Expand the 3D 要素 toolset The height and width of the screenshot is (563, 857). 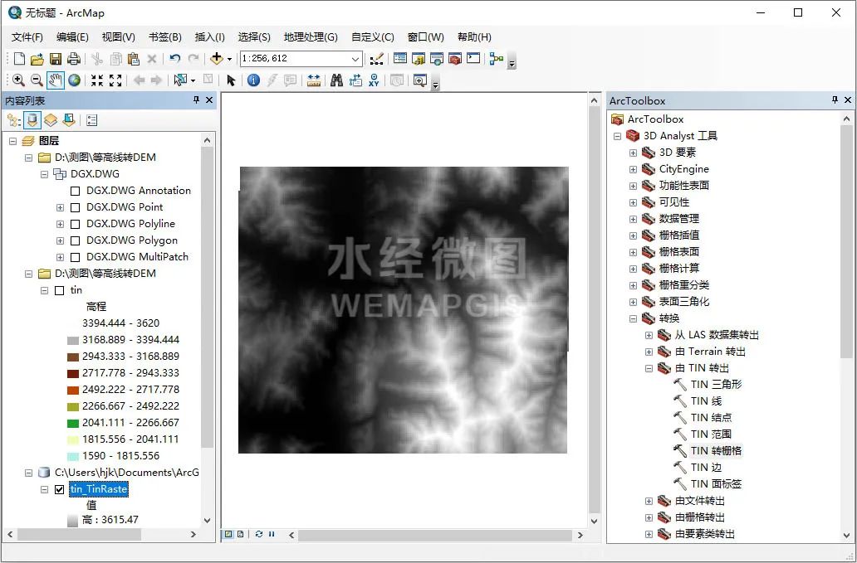point(633,153)
